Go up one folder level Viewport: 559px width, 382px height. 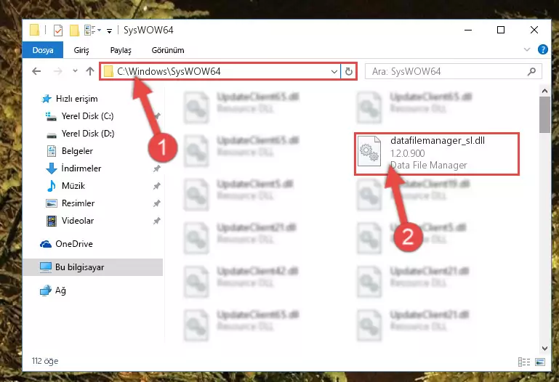point(90,71)
